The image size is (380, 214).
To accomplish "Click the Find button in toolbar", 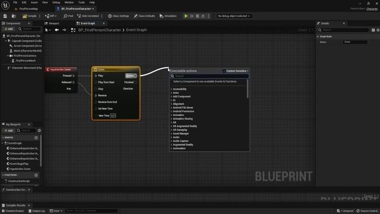I will click(68, 16).
